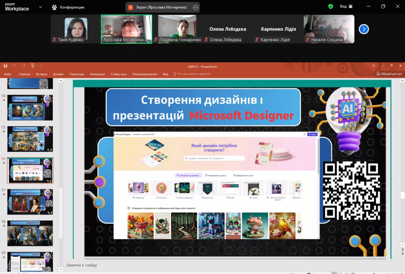Select Таня Руденко's video thumbnail
This screenshot has width=405, height=274.
coord(76,29)
